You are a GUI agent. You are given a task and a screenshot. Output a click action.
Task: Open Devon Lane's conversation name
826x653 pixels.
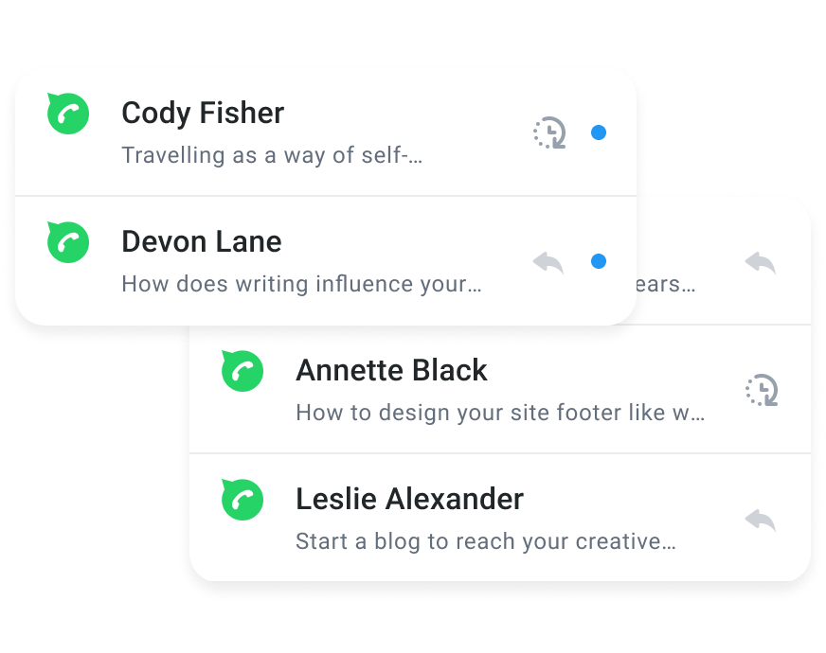pos(202,242)
